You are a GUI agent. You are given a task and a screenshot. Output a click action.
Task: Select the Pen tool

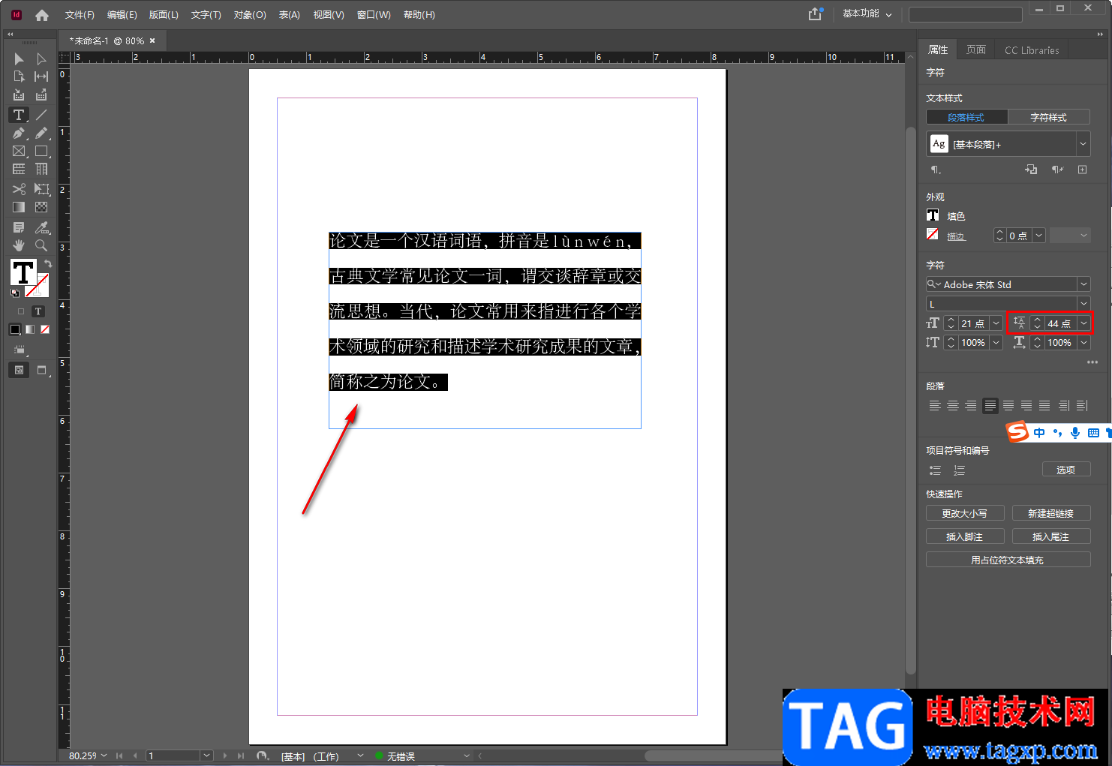point(19,134)
